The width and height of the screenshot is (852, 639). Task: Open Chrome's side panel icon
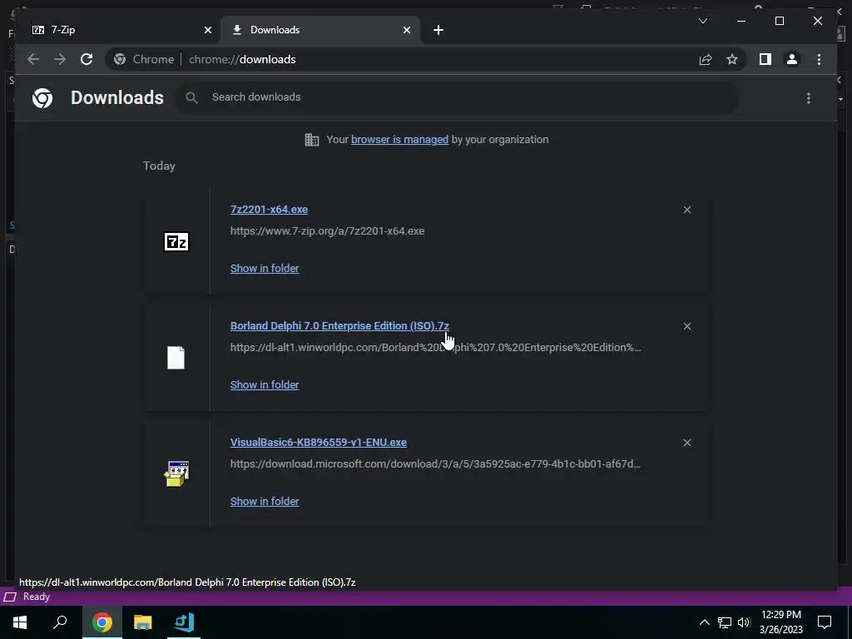click(x=765, y=59)
